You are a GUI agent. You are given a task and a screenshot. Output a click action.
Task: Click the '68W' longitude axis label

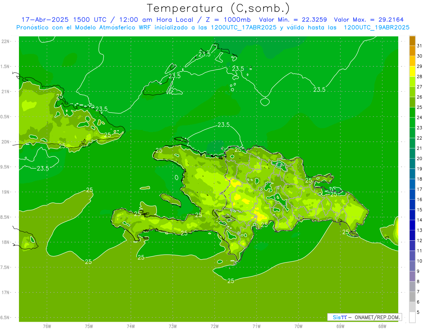(x=382, y=326)
